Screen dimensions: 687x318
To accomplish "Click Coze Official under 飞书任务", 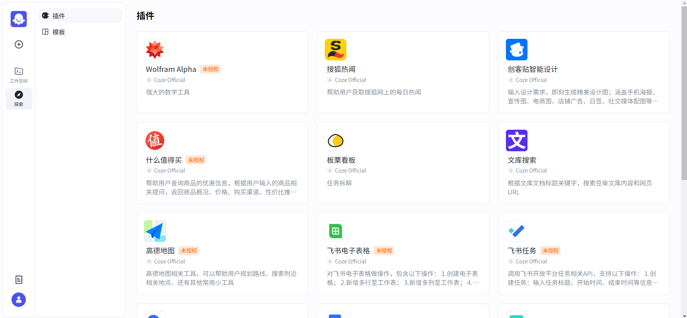I will tap(531, 261).
